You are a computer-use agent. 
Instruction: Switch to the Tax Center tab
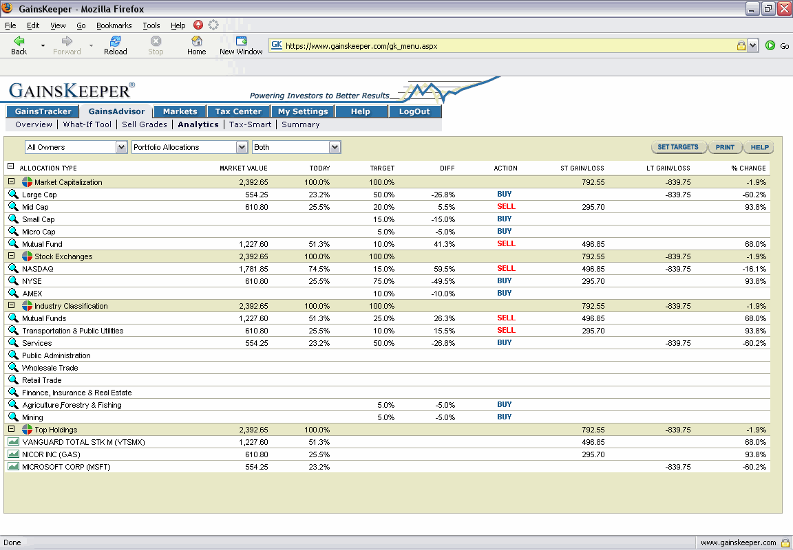point(239,111)
